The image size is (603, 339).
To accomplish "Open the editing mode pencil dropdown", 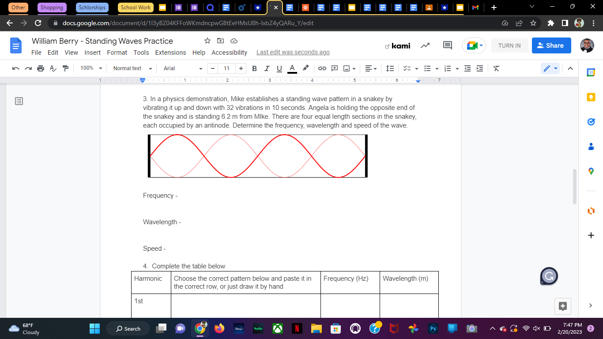I will click(550, 68).
